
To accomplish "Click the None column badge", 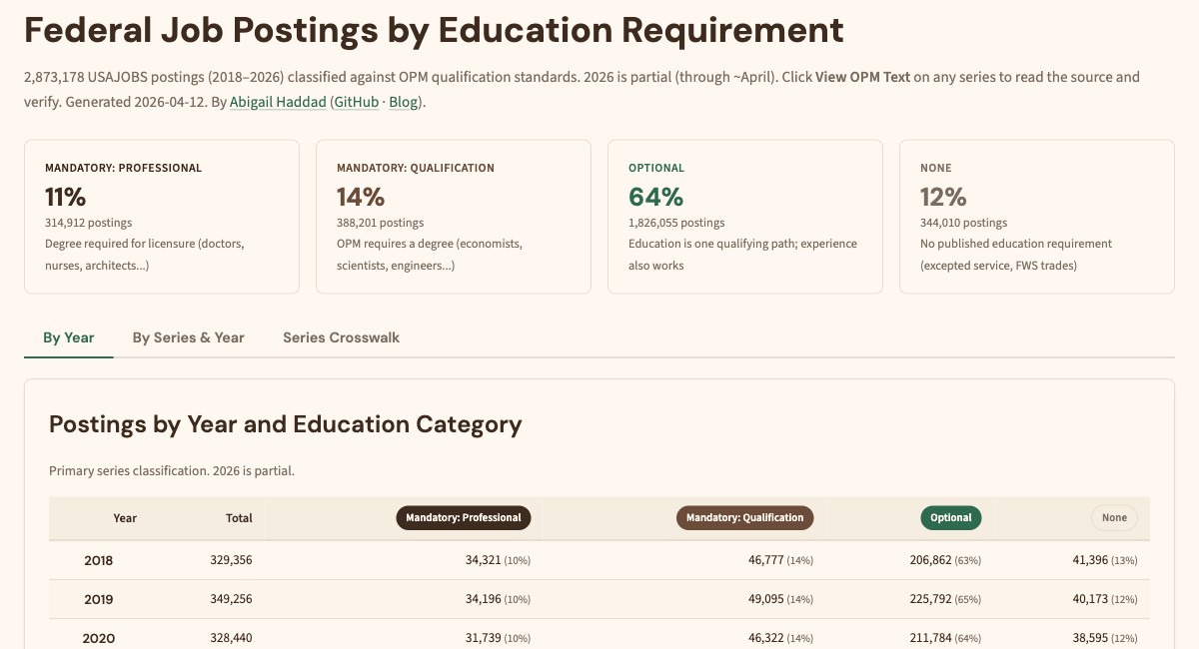I will click(x=1114, y=518).
